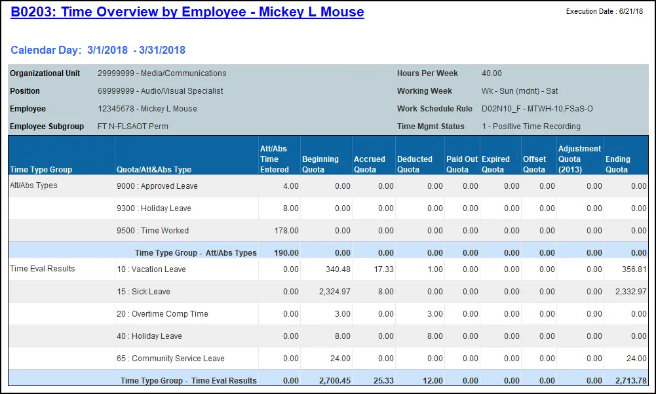The image size is (656, 394).
Task: Click the Beginning Quota column header
Action: coord(320,165)
